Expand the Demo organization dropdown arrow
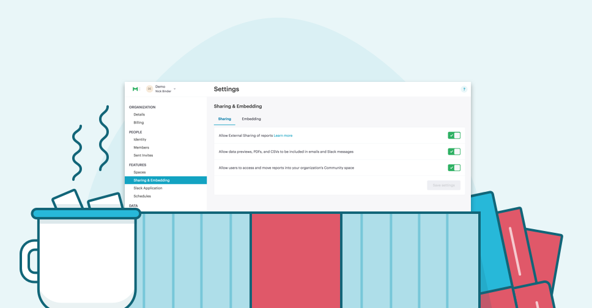Screen dimensions: 592x308 pyautogui.click(x=174, y=89)
